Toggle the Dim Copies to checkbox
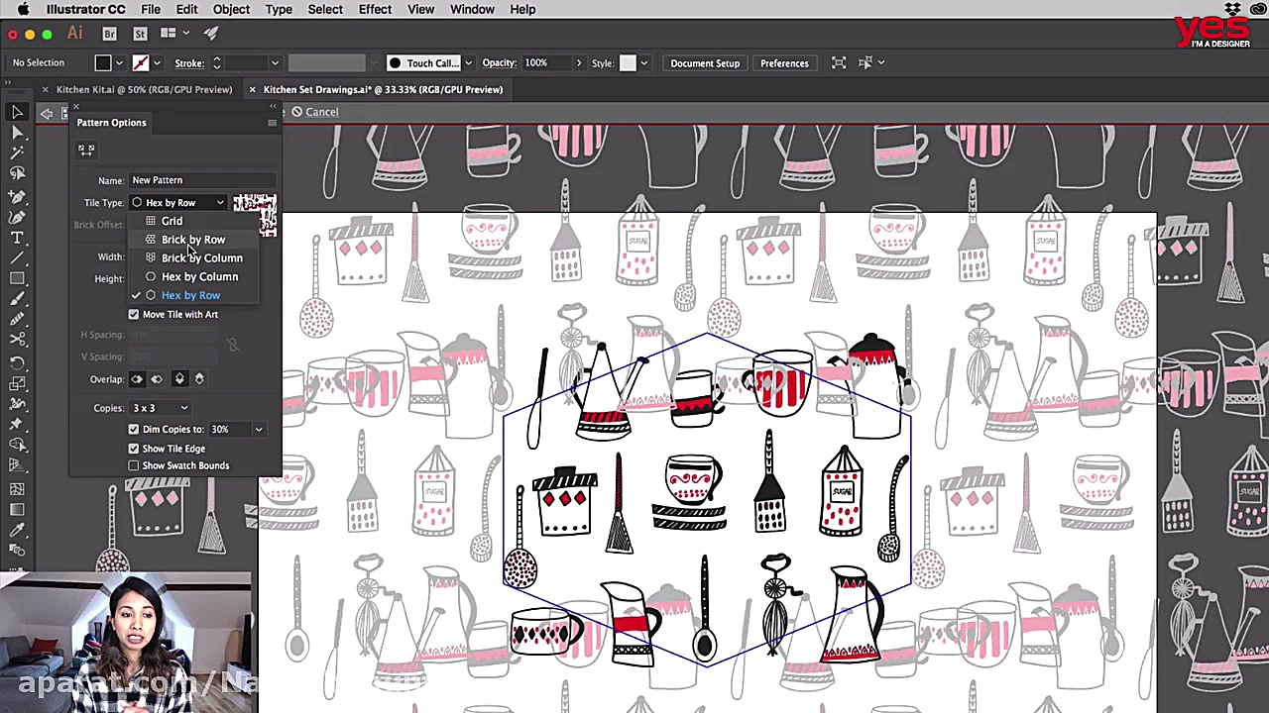Image resolution: width=1269 pixels, height=713 pixels. [134, 429]
